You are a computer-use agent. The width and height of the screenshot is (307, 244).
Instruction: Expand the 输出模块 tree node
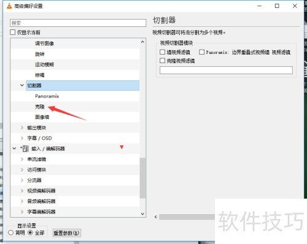click(x=22, y=128)
